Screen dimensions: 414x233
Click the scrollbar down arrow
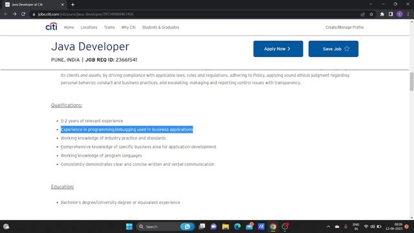coord(411,218)
